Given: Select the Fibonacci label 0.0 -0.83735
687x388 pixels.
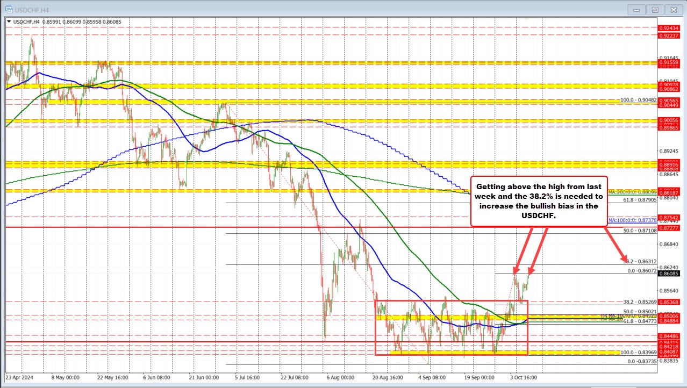Looking at the screenshot, I should [642, 362].
